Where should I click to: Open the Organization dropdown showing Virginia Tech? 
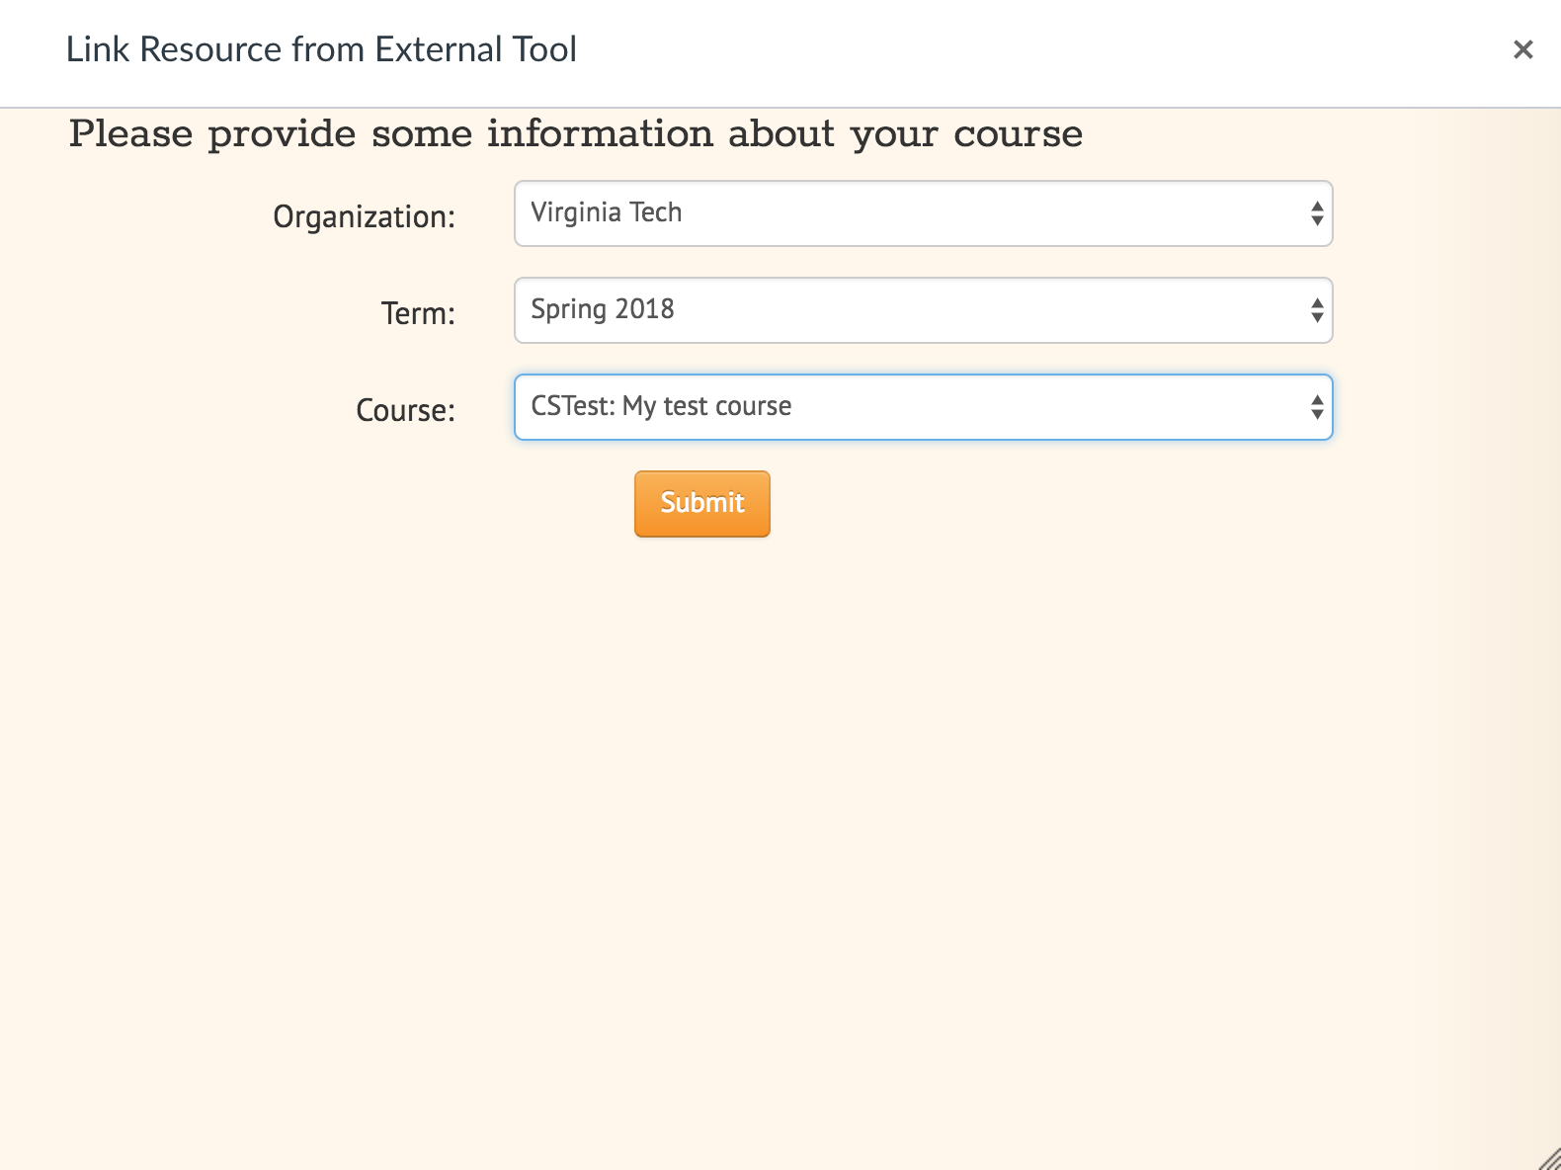923,213
